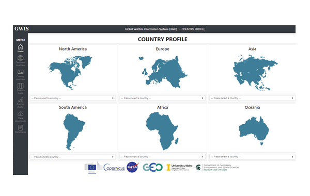Expand the Europe country dropdown
This screenshot has height=196, width=310.
pos(162,98)
